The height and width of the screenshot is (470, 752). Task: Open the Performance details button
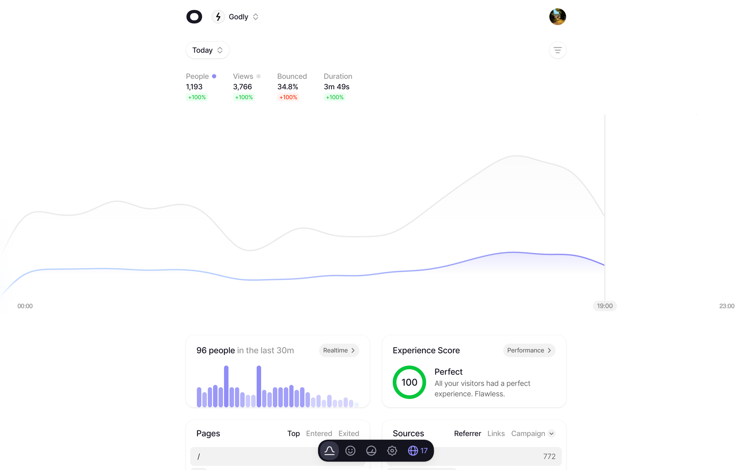[529, 350]
